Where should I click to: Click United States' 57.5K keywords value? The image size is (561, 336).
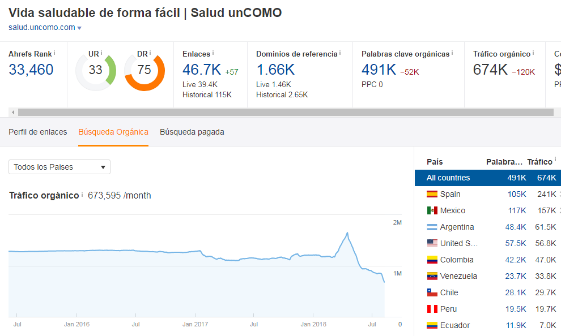click(x=516, y=243)
